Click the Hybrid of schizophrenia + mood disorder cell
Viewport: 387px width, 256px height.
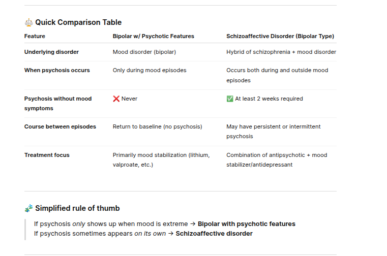[281, 52]
